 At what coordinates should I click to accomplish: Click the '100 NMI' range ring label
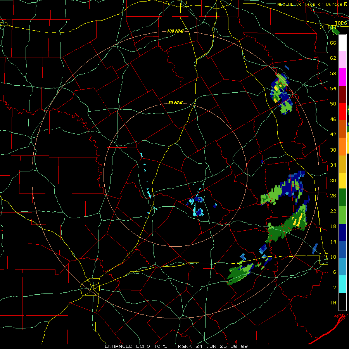click(x=175, y=31)
